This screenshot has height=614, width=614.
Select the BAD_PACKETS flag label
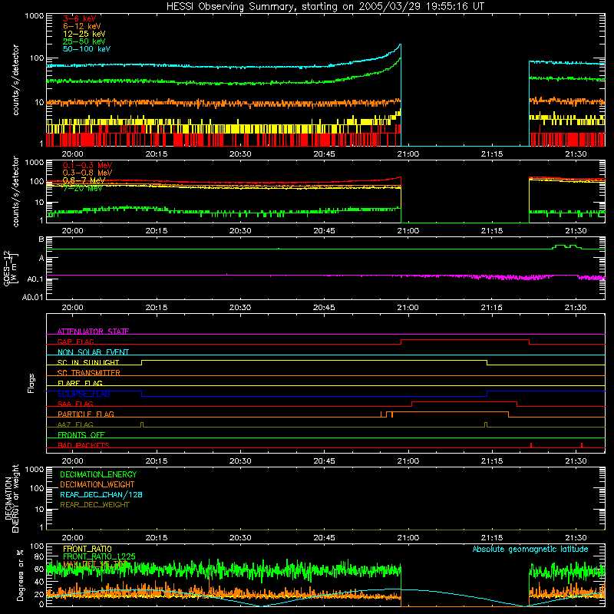[84, 445]
